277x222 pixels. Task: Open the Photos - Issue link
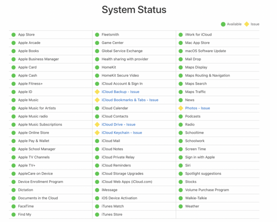(197, 108)
